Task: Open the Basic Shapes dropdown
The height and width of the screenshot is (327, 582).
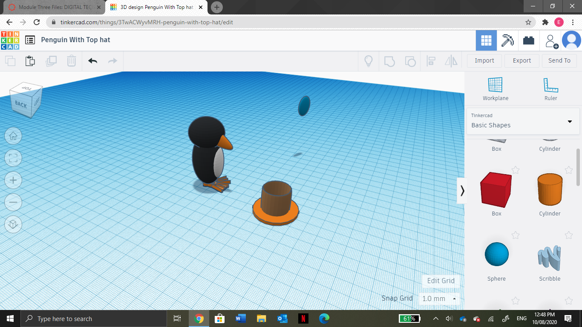Action: [523, 121]
